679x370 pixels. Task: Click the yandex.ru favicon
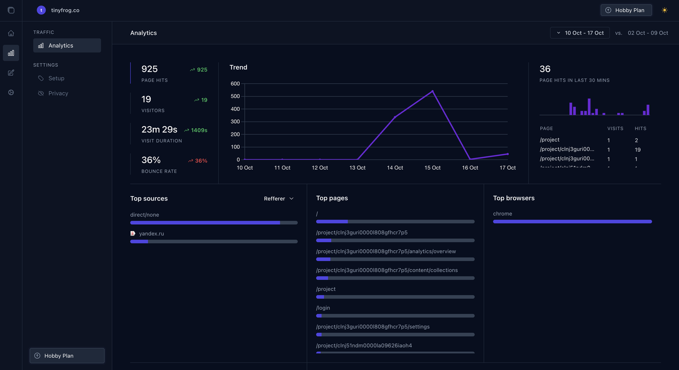[133, 233]
